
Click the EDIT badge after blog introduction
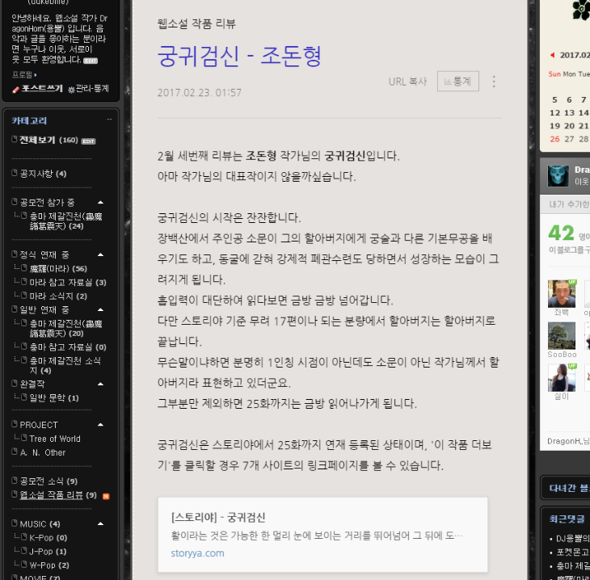point(91,61)
